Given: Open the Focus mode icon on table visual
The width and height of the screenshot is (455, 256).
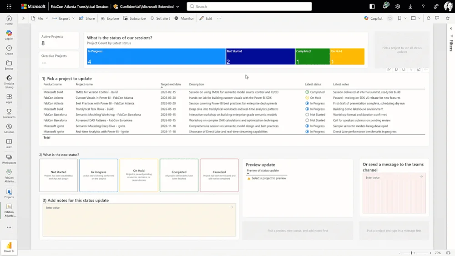Looking at the screenshot, I should (419, 70).
